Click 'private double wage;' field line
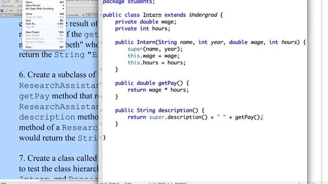Image resolution: width=328 pixels, height=184 pixels. tap(146, 21)
